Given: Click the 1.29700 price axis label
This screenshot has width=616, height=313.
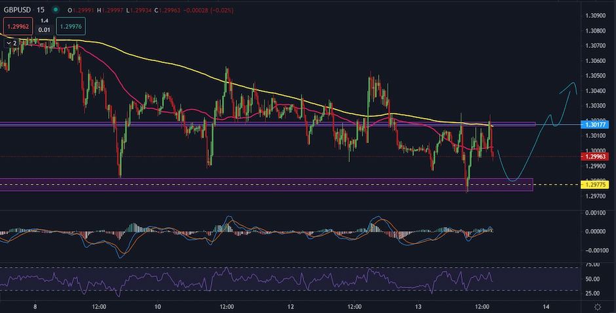Looking at the screenshot, I should 594,196.
